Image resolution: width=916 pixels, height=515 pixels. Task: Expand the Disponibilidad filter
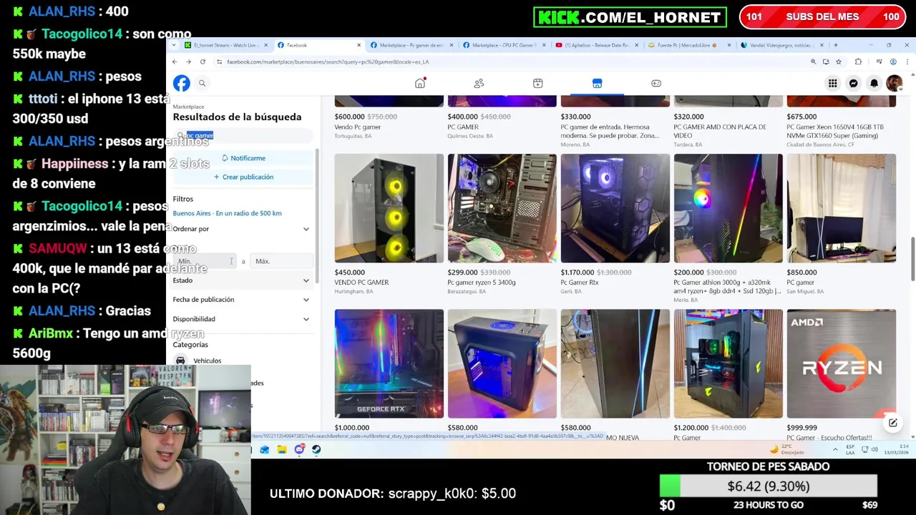[241, 319]
